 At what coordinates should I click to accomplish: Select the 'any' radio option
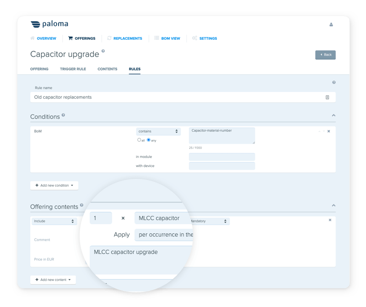(x=148, y=140)
